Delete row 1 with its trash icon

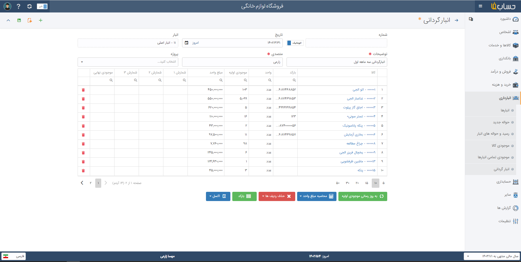pos(83,90)
